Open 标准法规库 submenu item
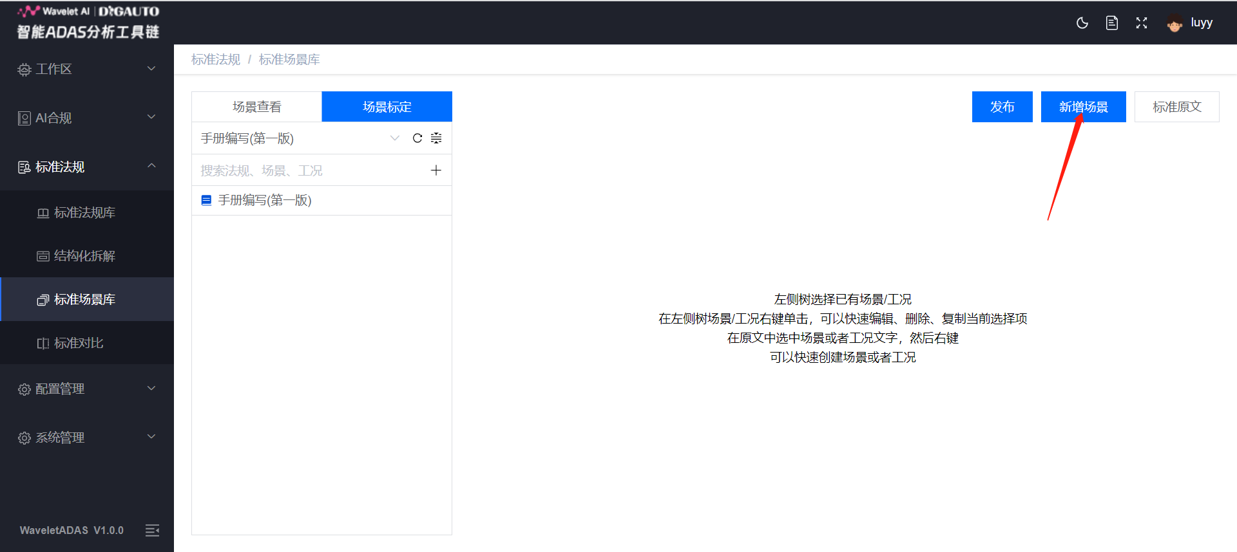 pos(87,212)
